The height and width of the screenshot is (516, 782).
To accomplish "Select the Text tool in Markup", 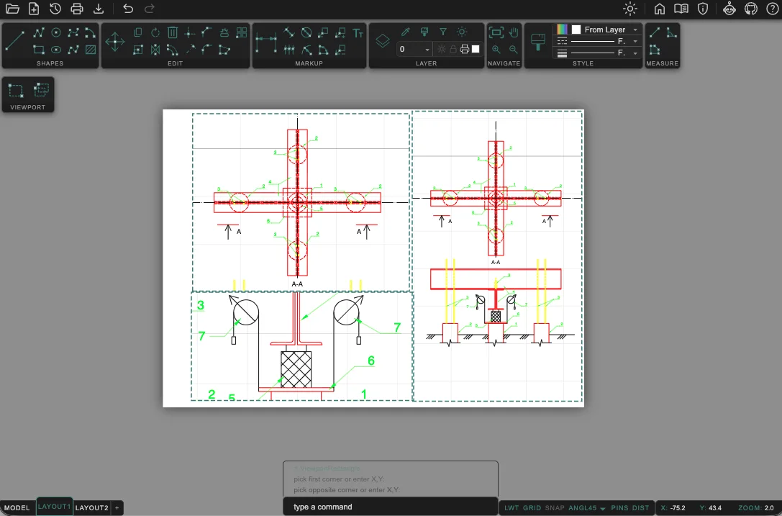I will pyautogui.click(x=358, y=33).
